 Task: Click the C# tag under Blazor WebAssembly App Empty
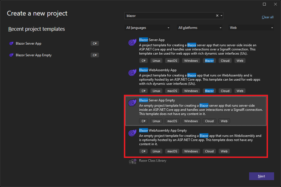pyautogui.click(x=144, y=151)
